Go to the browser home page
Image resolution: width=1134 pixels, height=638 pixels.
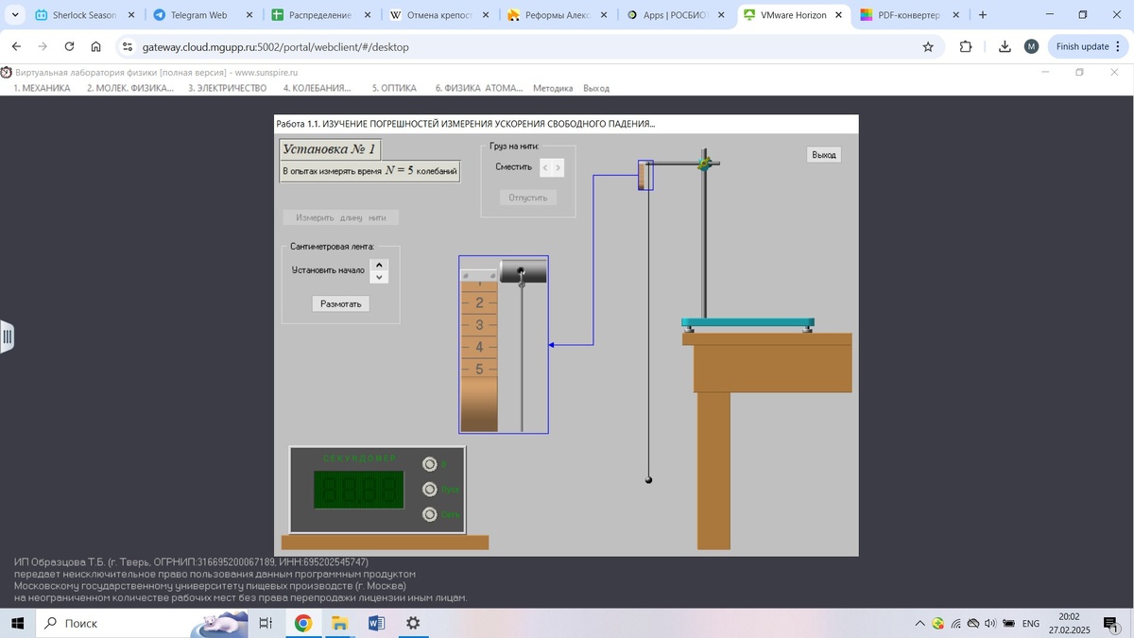95,46
